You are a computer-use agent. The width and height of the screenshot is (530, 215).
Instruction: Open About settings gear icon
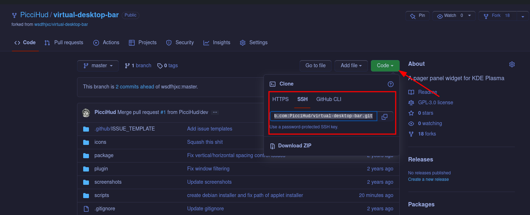(x=512, y=64)
